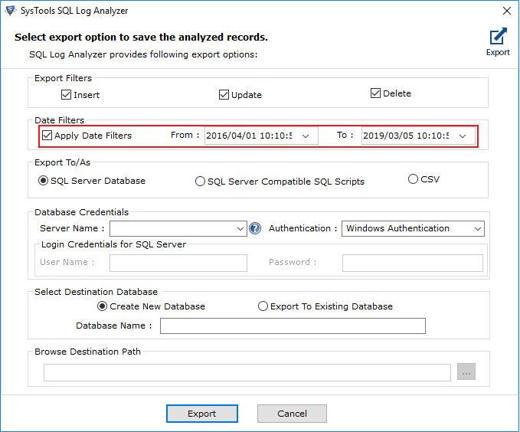Open the To date picker dropdown

click(x=463, y=136)
